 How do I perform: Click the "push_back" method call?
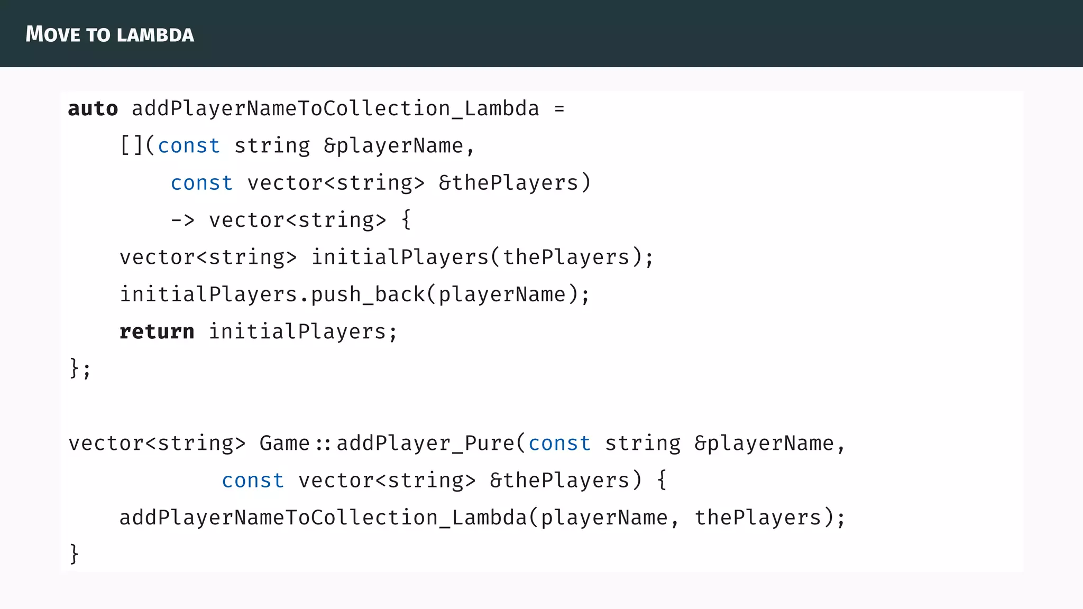pyautogui.click(x=368, y=295)
